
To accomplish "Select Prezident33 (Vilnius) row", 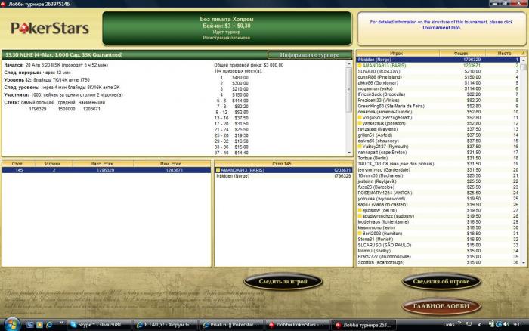I will (x=438, y=101).
